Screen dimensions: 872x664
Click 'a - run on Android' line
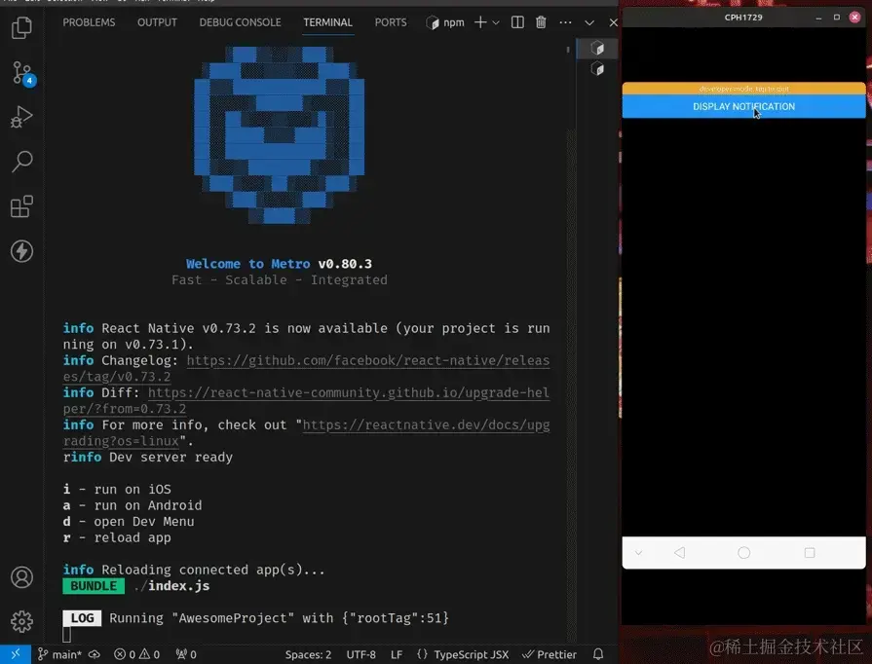point(133,505)
